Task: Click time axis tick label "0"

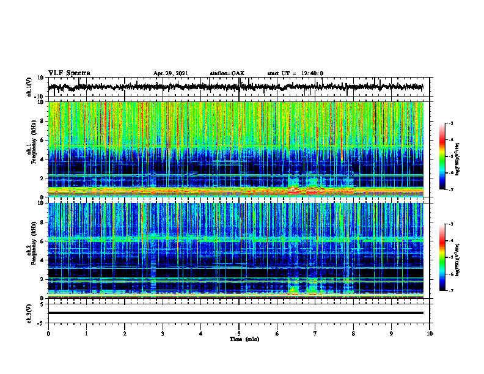Action: [x=48, y=334]
